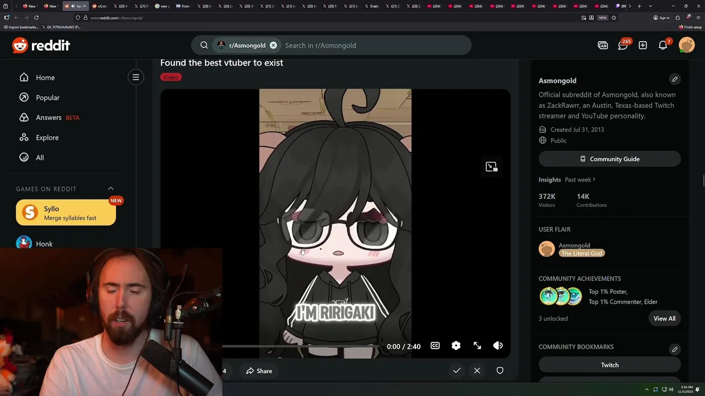The image size is (705, 396).
Task: Click the Video flair tag
Action: (x=171, y=77)
